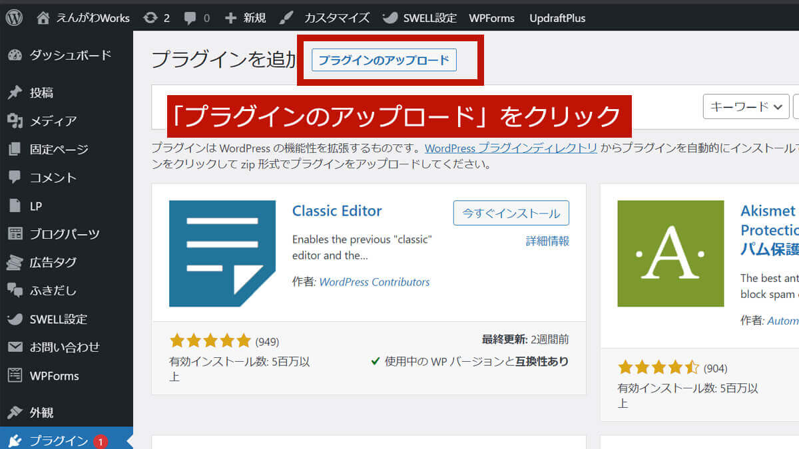The height and width of the screenshot is (449, 799).
Task: Click the プラグイン update count badge
Action: point(101,442)
